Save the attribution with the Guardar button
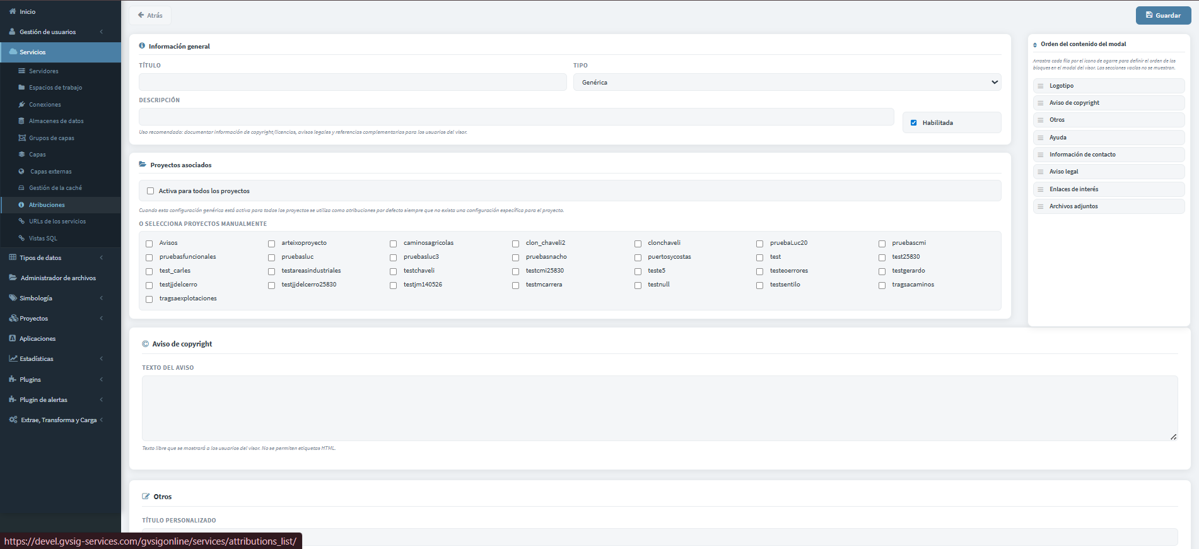1199x549 pixels. click(x=1163, y=15)
